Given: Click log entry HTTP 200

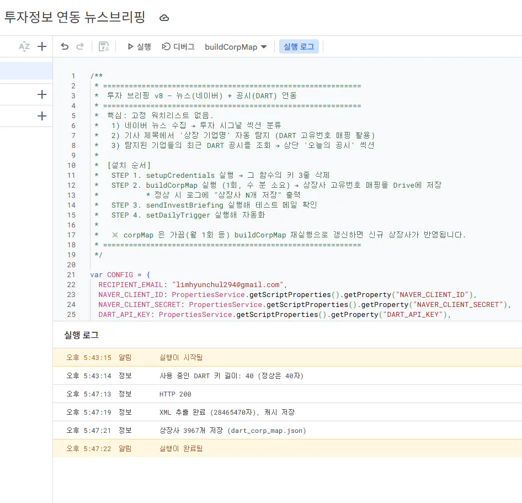Looking at the screenshot, I should click(x=287, y=394).
